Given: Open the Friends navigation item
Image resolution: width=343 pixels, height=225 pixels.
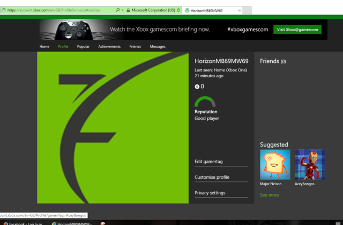Looking at the screenshot, I should 135,47.
